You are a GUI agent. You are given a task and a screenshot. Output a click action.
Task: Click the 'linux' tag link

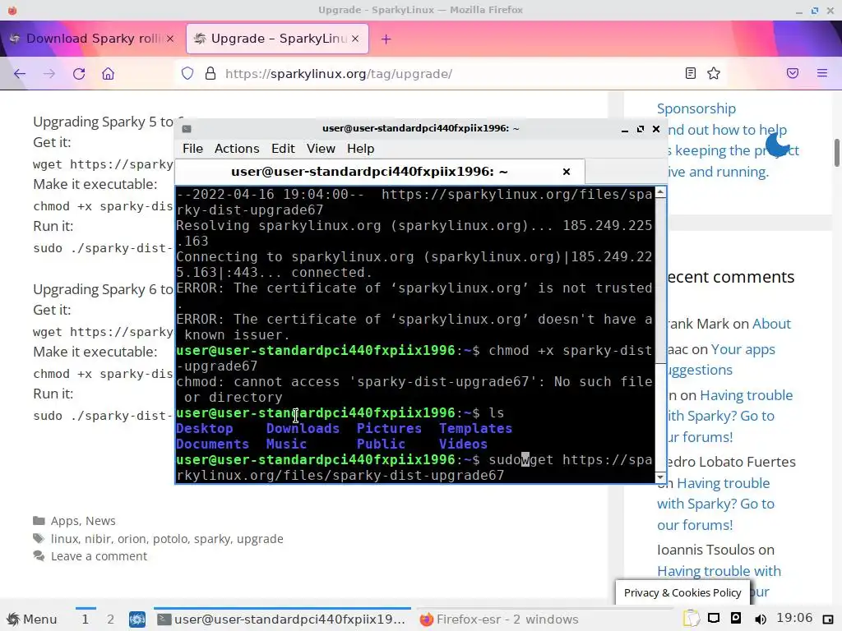64,539
